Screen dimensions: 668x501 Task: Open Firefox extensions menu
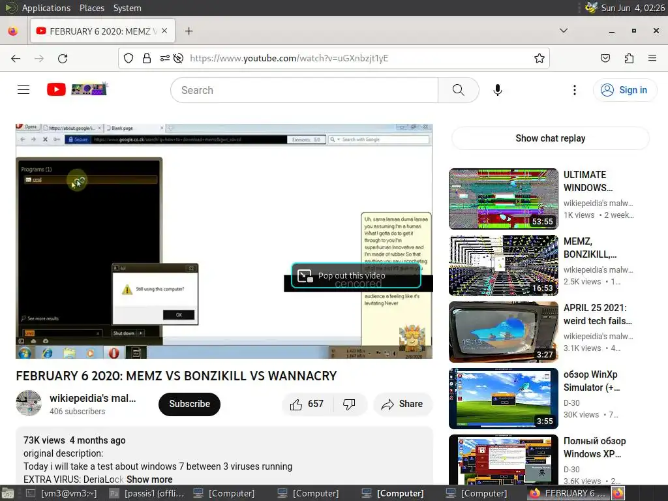point(629,58)
